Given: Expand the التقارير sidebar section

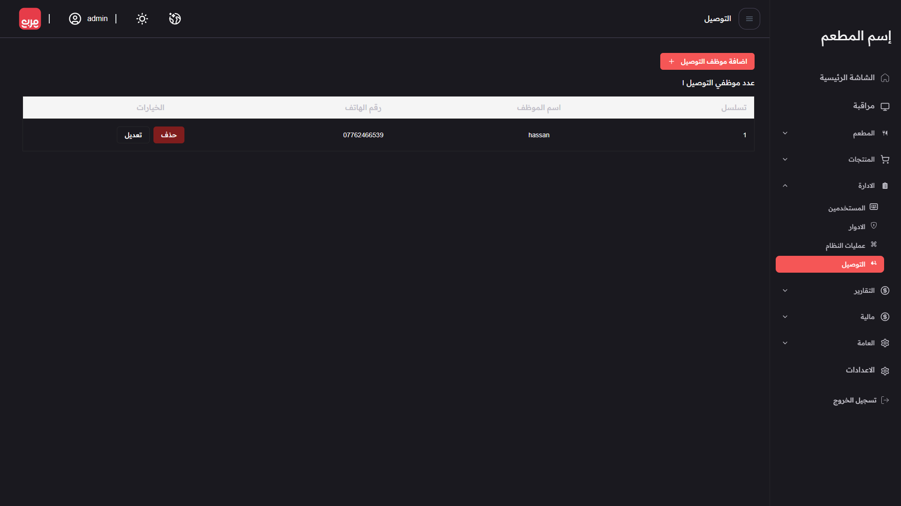Looking at the screenshot, I should pos(785,291).
